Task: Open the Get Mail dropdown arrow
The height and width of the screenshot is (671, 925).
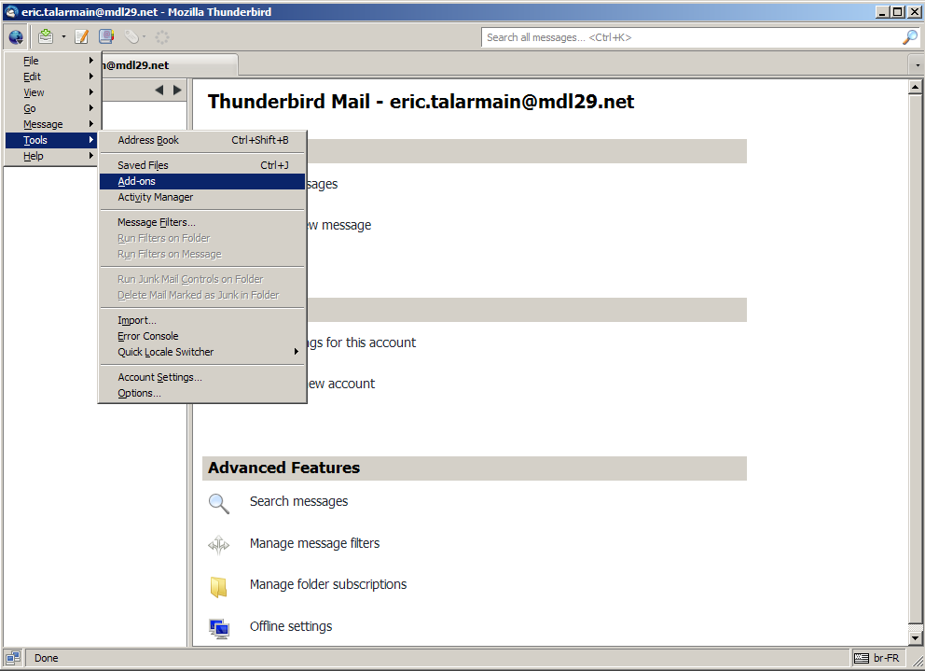Action: click(x=63, y=37)
